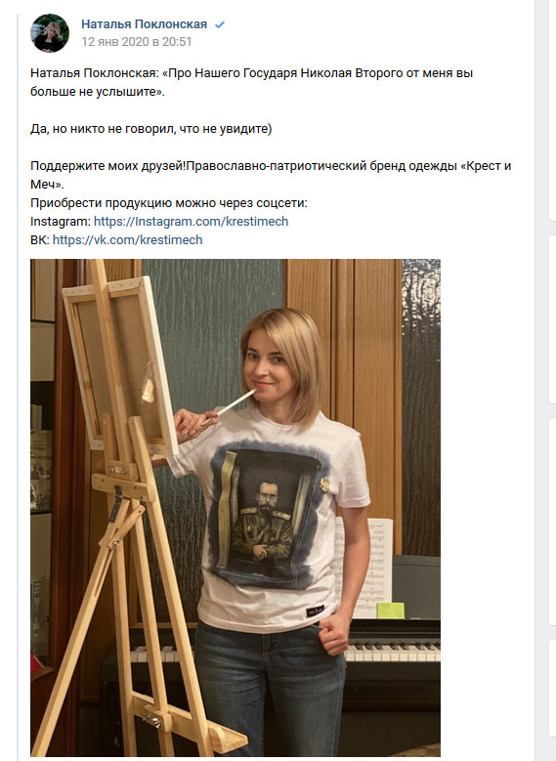556x761 pixels.
Task: Click the "Поддержите моих друзей" paragraph
Action: [271, 175]
